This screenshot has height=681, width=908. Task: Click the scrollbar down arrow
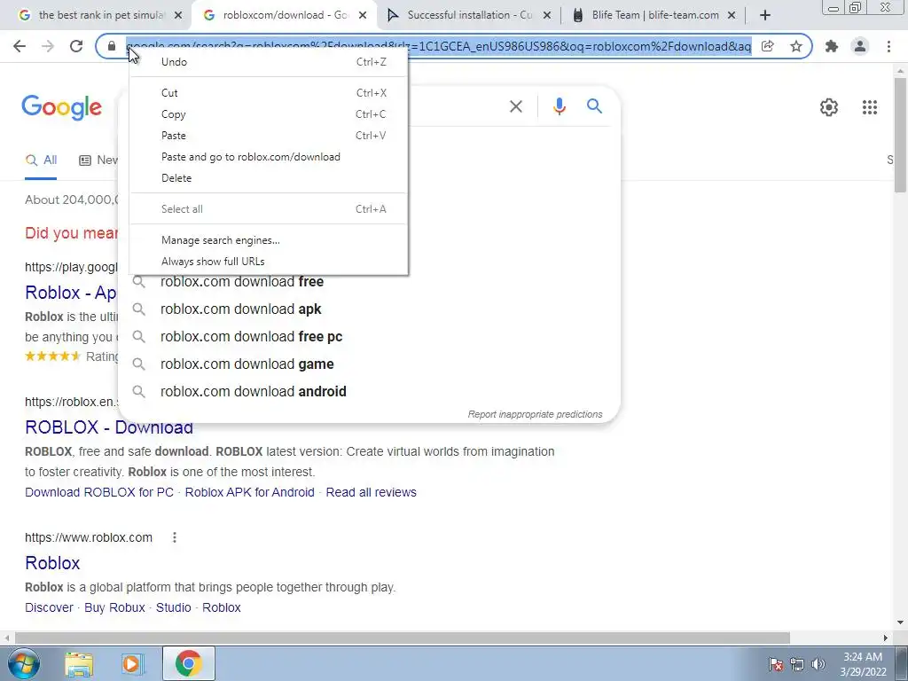tap(900, 622)
